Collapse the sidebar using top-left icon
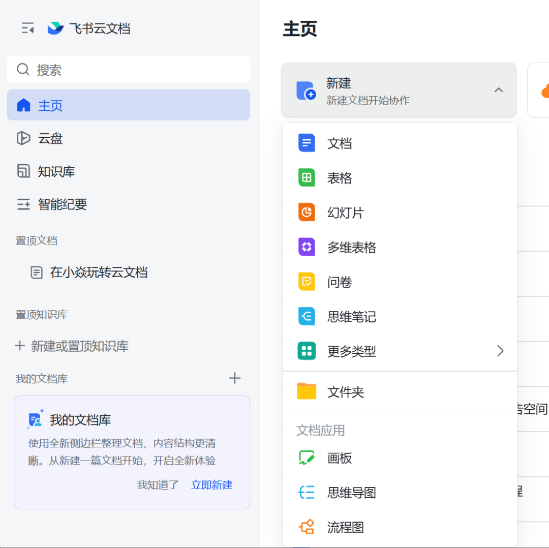The width and height of the screenshot is (549, 548). [x=27, y=28]
